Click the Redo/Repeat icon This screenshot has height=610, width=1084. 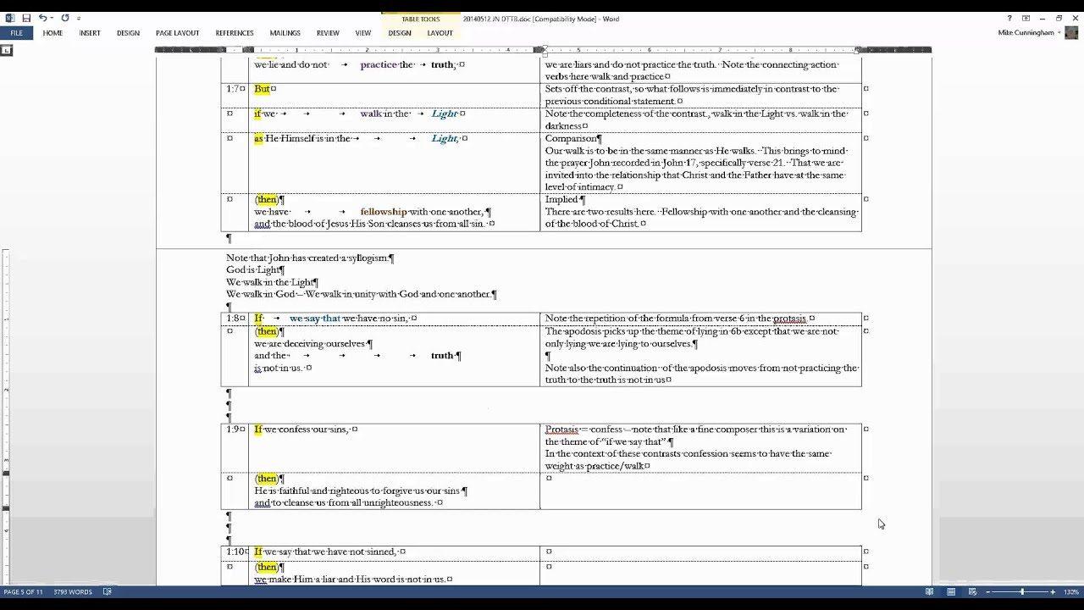[64, 18]
